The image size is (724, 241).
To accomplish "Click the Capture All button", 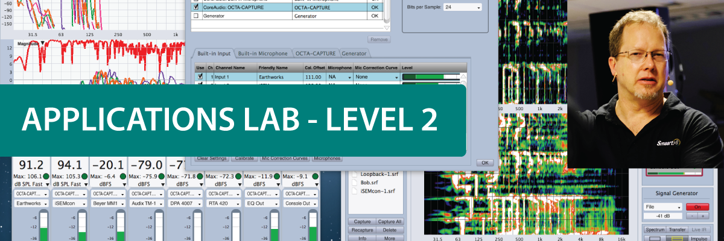I will [x=390, y=222].
